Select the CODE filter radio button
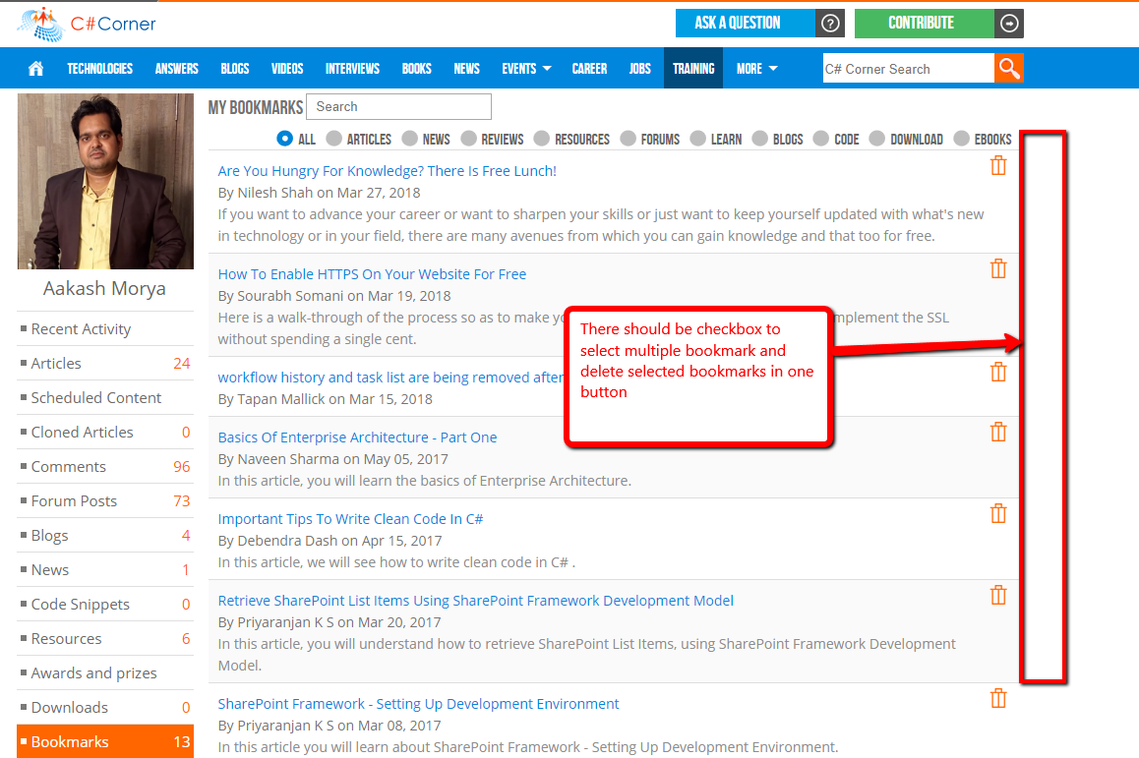Image resolution: width=1139 pixels, height=758 pixels. (821, 139)
